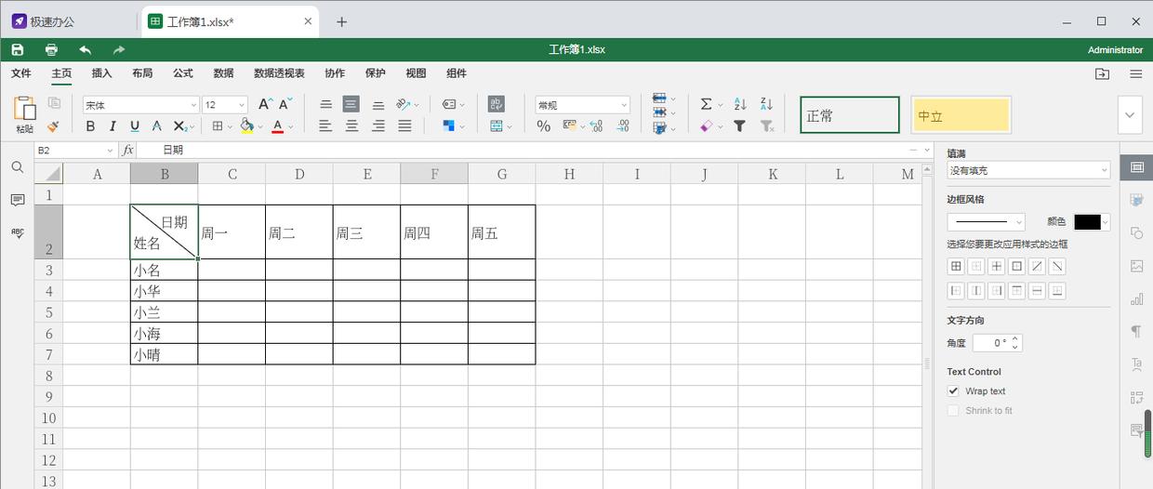Viewport: 1153px width, 489px height.
Task: Decrease font size with the smaller A
Action: pyautogui.click(x=287, y=104)
